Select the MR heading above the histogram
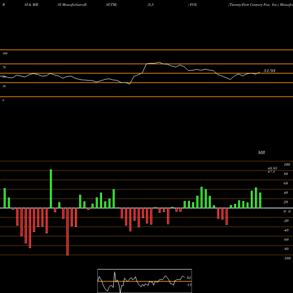The image size is (293, 293). coord(261,152)
